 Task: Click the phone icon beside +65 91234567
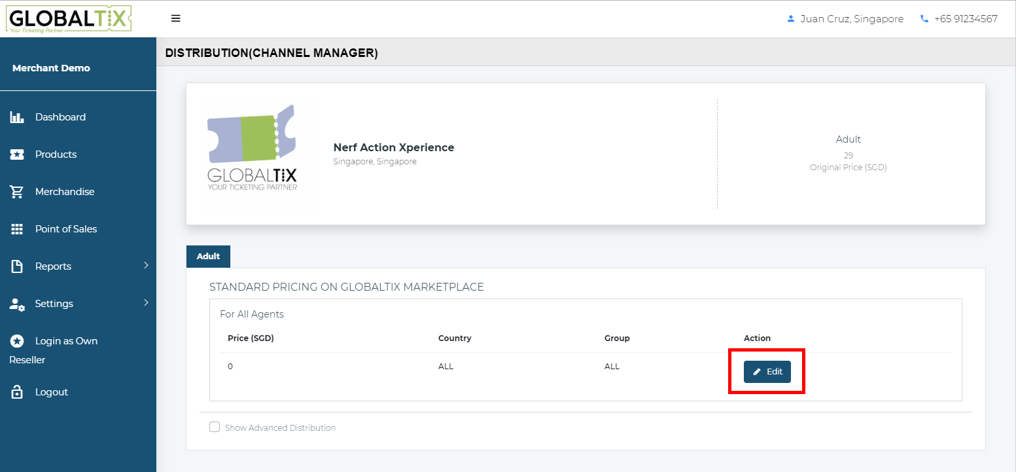[x=924, y=19]
